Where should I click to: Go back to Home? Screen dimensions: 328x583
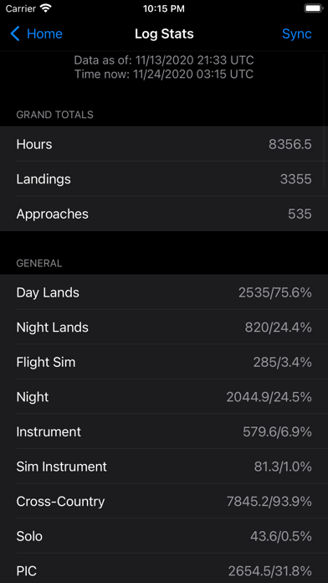[37, 34]
